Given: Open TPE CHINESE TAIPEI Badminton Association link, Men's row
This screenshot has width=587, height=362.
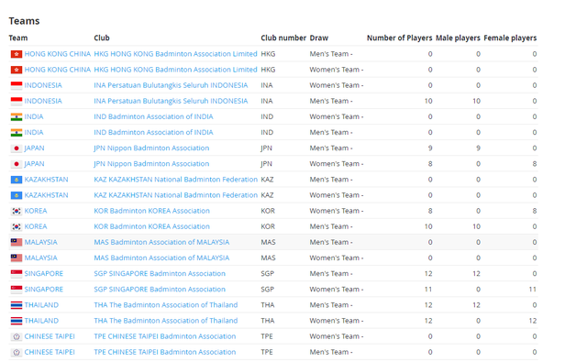Looking at the screenshot, I should [x=165, y=352].
